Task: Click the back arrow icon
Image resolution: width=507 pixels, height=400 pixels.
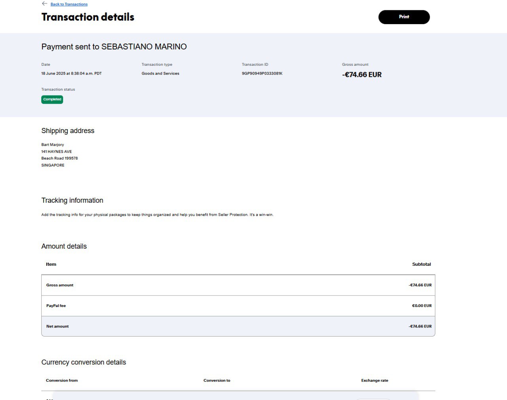Action: tap(44, 4)
